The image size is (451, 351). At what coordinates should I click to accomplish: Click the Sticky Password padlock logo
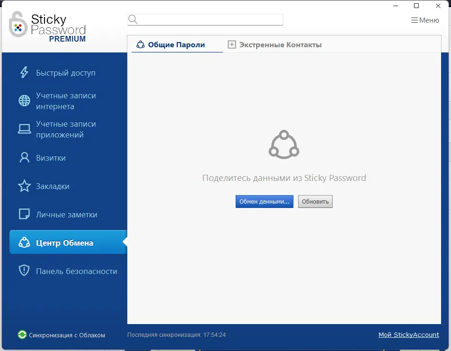point(18,24)
